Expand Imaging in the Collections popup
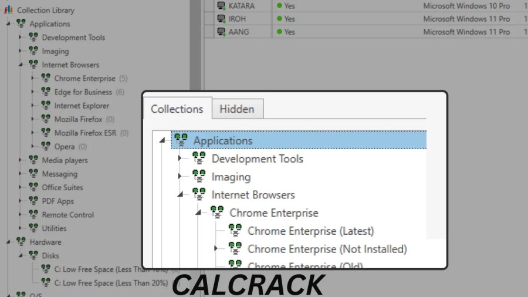Viewport: 528px width, 297px height. click(180, 176)
